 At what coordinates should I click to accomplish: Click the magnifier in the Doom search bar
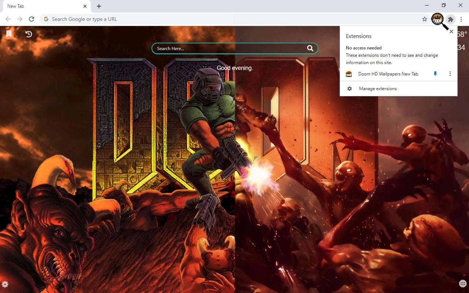(310, 48)
